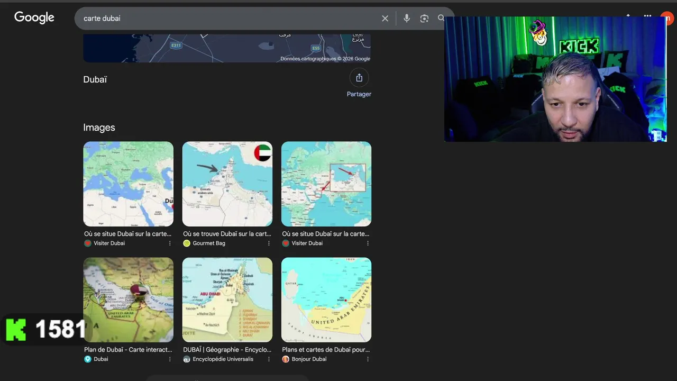The image size is (677, 381).
Task: Click the Bonjour Dubai source favicon
Action: click(286, 359)
